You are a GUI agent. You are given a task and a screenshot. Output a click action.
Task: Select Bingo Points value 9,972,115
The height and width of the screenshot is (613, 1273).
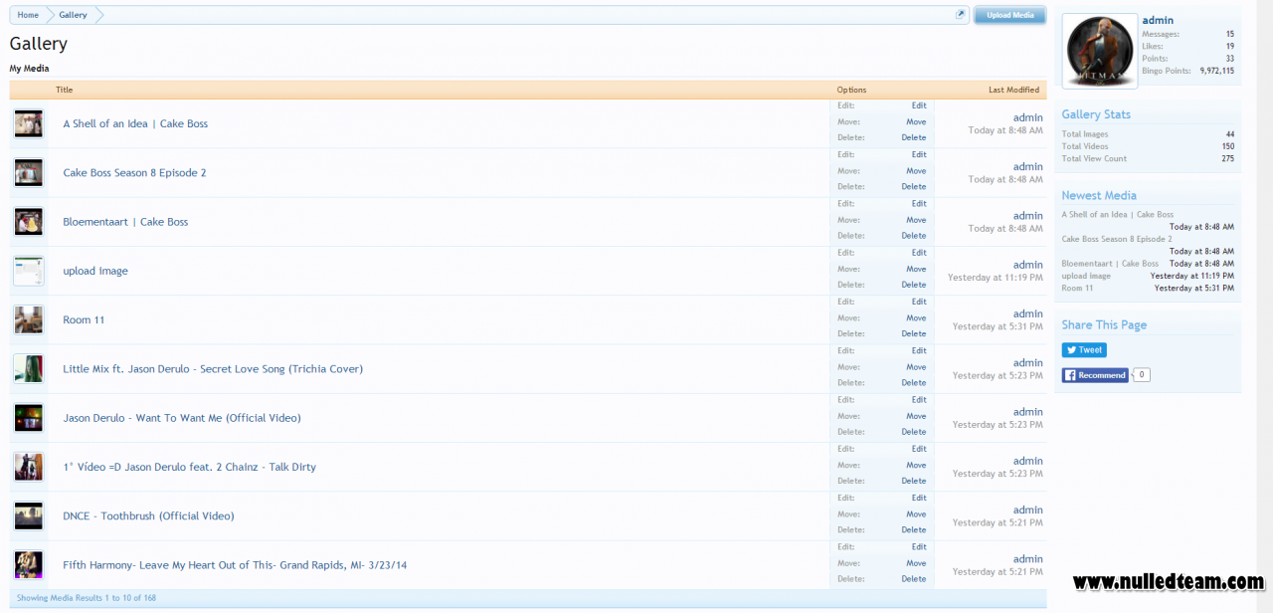[x=1217, y=71]
